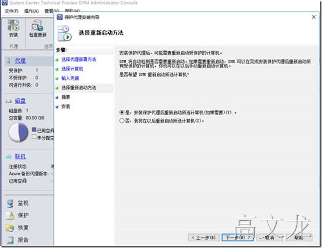Click the 报告 document icon
This screenshot has height=248, width=322.
pyautogui.click(x=10, y=240)
